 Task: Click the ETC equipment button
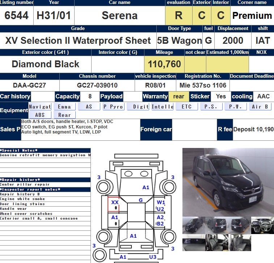pyautogui.click(x=187, y=106)
